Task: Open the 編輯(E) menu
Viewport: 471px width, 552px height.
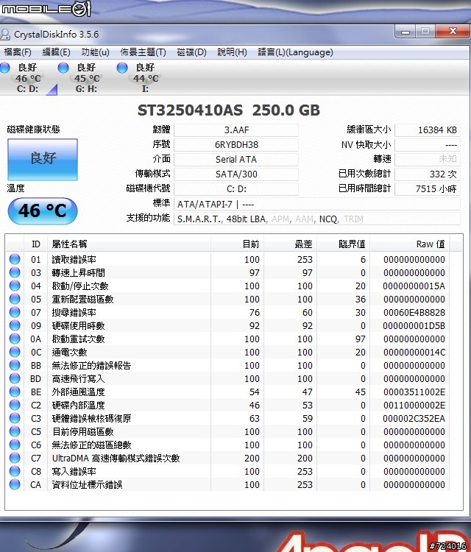Action: (56, 52)
